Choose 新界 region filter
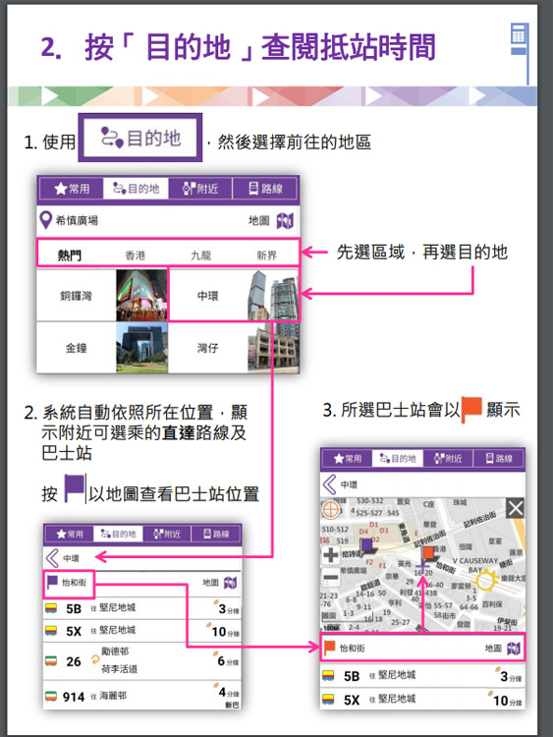Viewport: 553px width, 737px height. coord(266,255)
